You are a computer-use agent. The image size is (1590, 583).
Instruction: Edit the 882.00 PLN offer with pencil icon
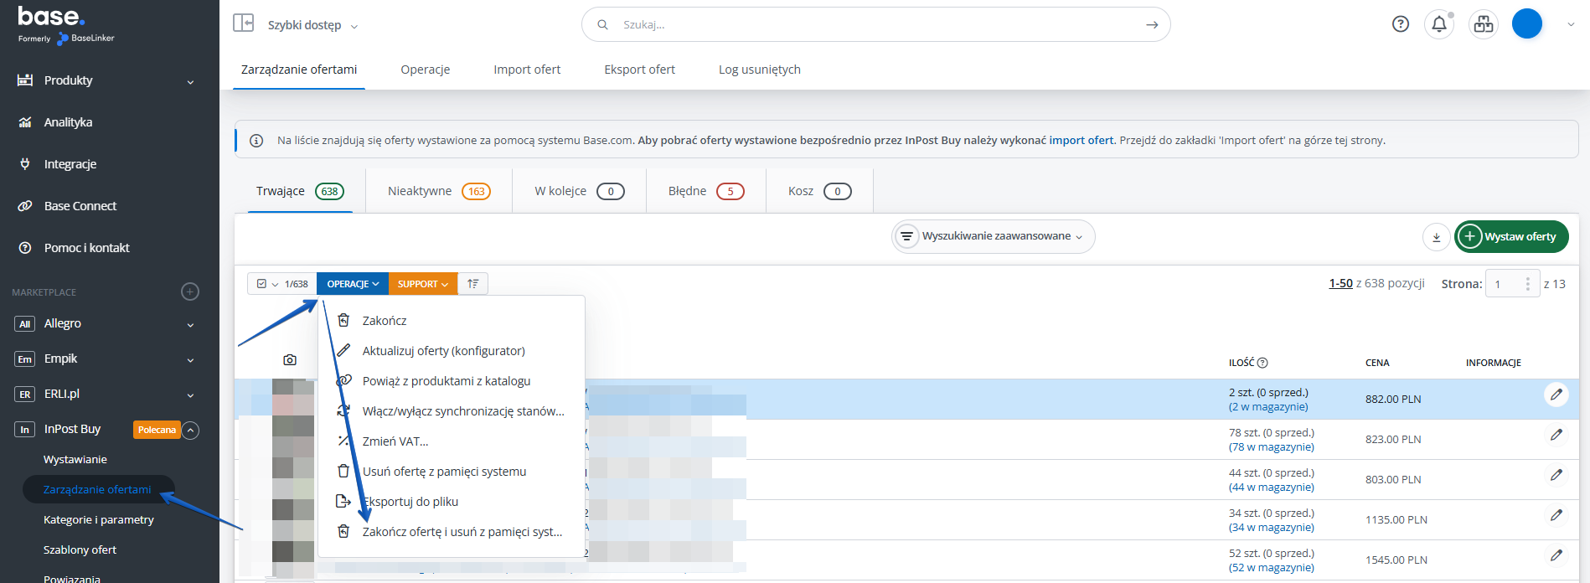point(1556,395)
